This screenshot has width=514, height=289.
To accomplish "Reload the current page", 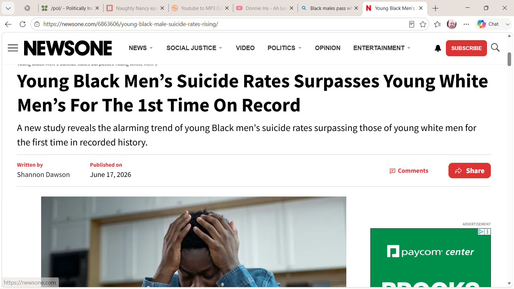I will (x=22, y=24).
